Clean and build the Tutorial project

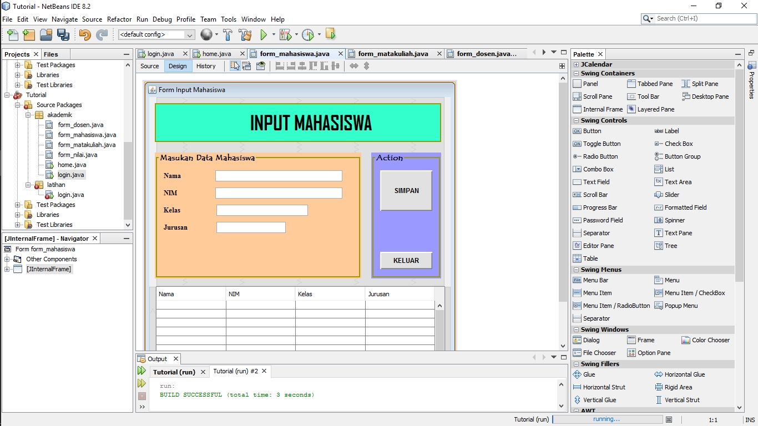(246, 34)
